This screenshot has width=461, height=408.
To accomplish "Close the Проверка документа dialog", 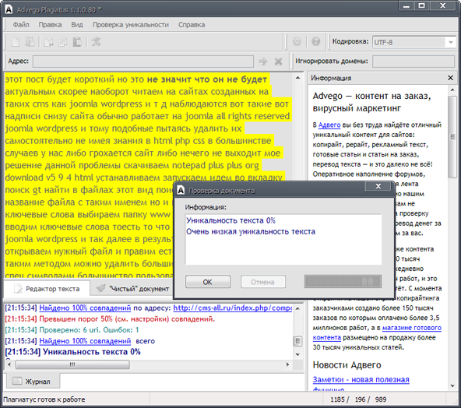I will [378, 186].
